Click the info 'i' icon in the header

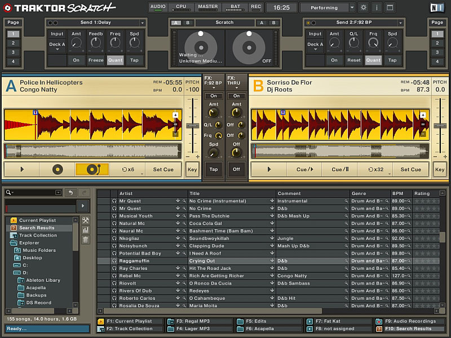coord(376,8)
